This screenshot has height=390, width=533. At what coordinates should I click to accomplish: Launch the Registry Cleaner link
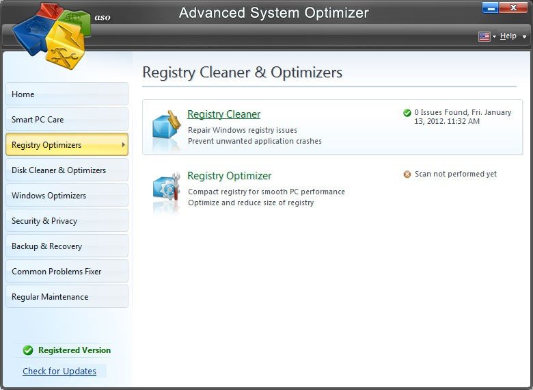tap(223, 114)
